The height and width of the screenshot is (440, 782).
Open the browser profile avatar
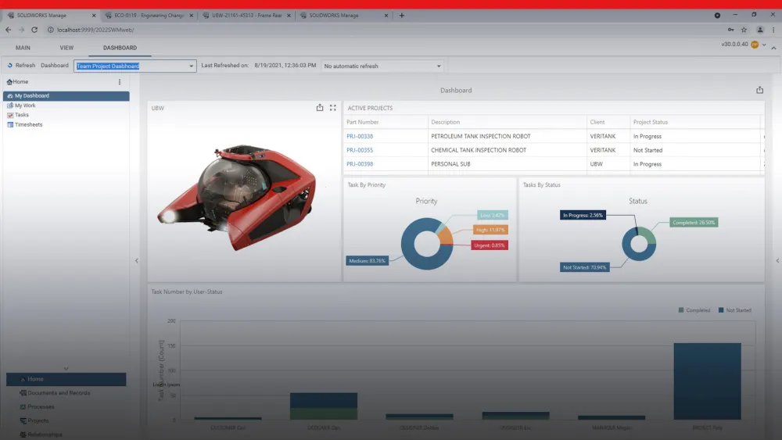click(759, 30)
